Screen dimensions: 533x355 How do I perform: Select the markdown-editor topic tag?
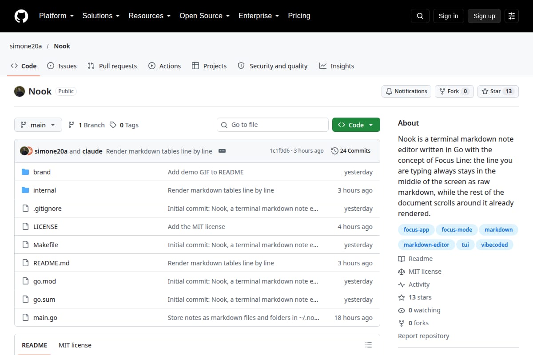tap(426, 245)
